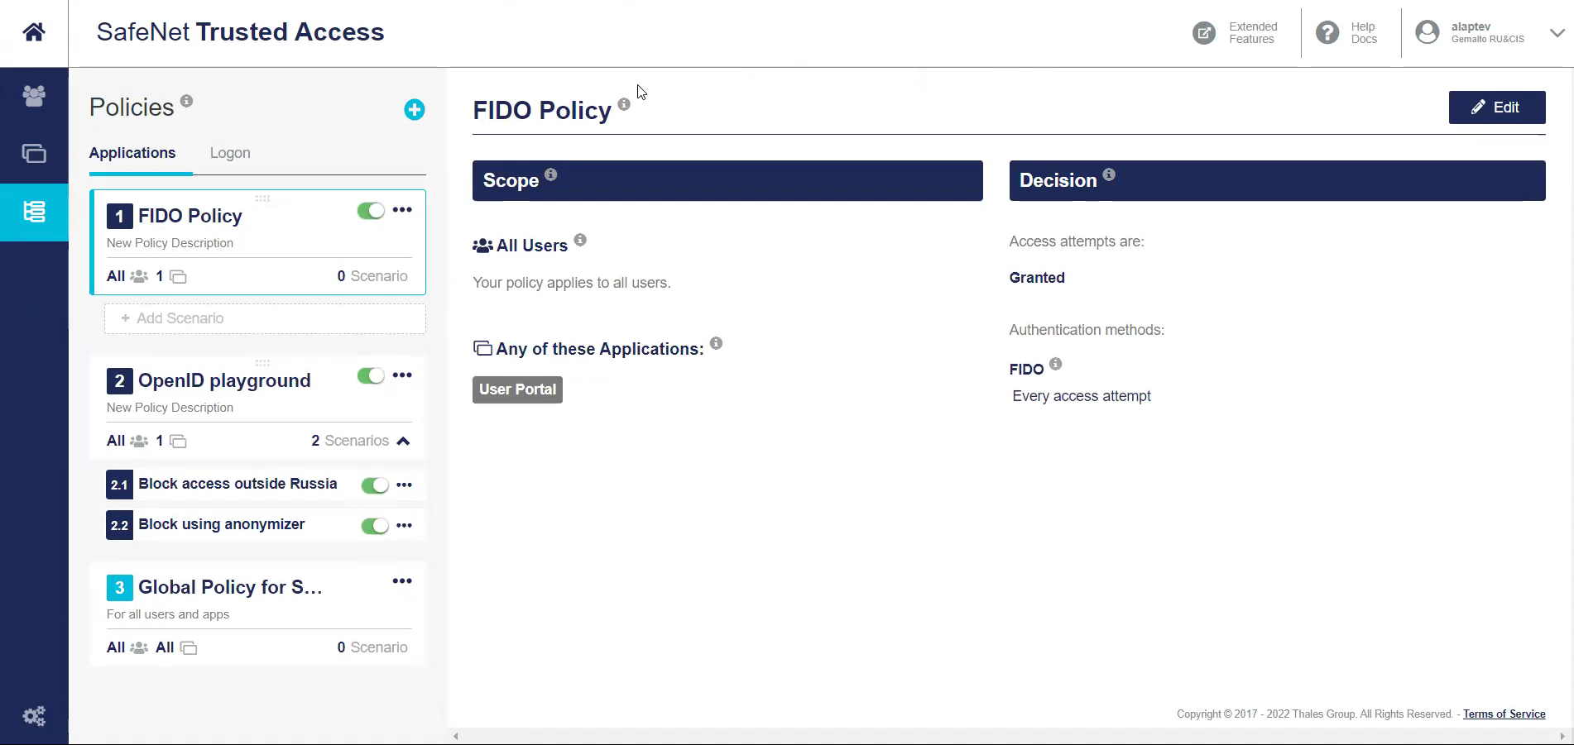
Task: Open Help Docs question mark icon
Action: (x=1327, y=33)
